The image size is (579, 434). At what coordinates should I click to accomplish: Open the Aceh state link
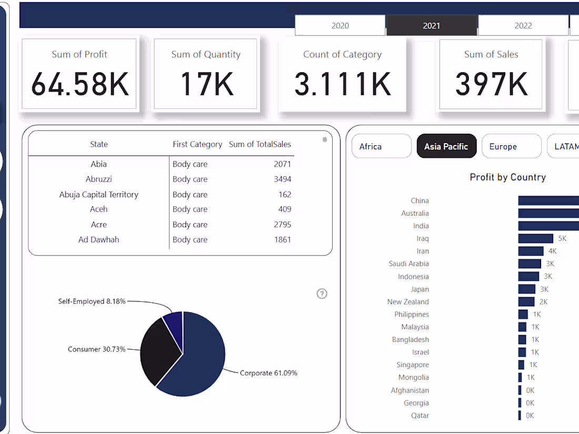point(98,209)
